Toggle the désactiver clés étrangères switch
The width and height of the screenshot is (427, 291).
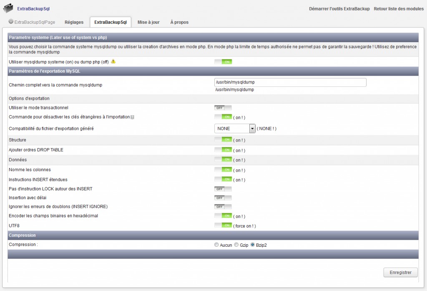[223, 117]
